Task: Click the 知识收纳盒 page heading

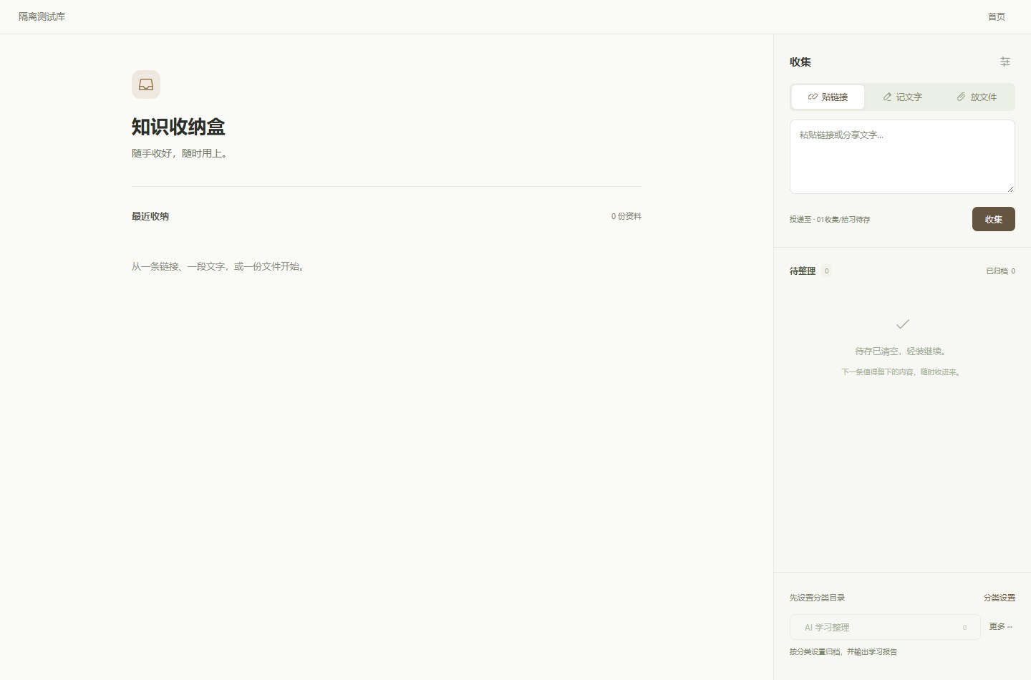Action: tap(178, 127)
